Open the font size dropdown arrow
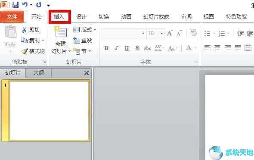254x160 pixels. (x=162, y=34)
